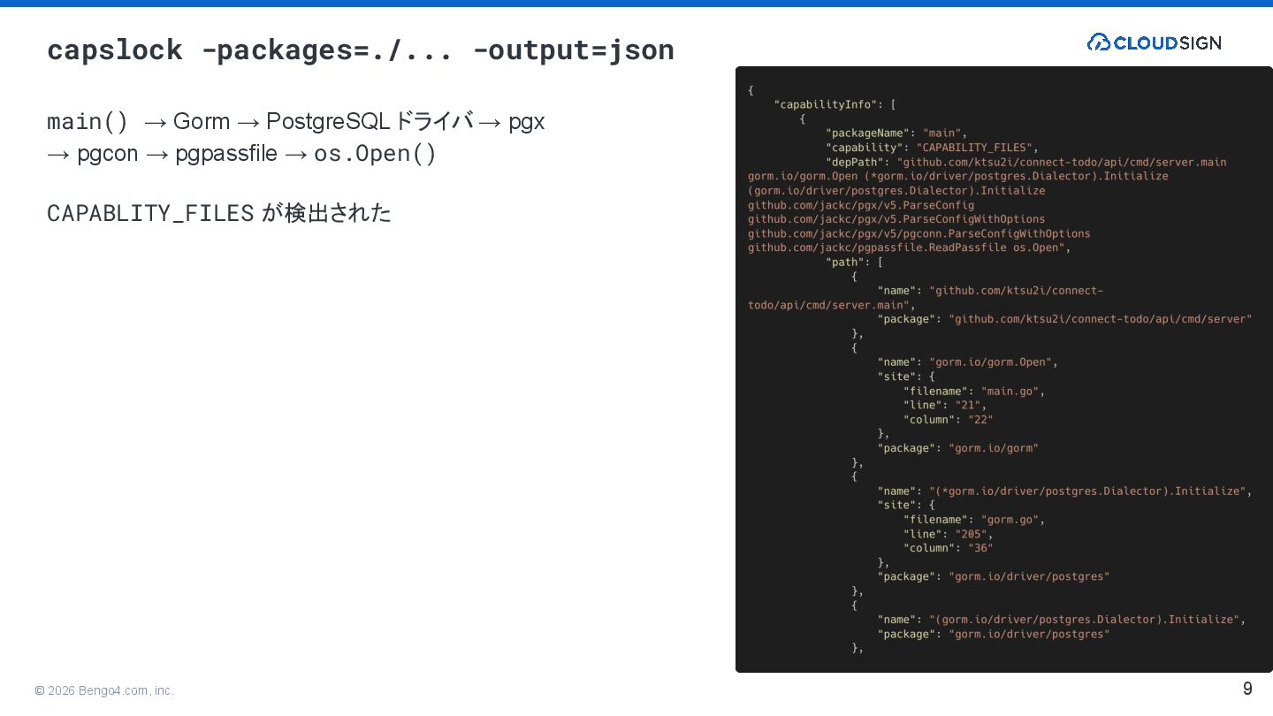This screenshot has height=716, width=1273.
Task: Click the line "→ pgcon → pgpassfile → os.Open()"
Action: click(241, 154)
